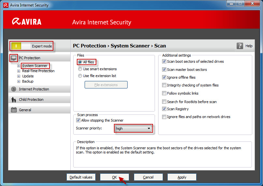Image resolution: width=263 pixels, height=186 pixels.
Task: Expand the Update tree node
Action: 19,76
